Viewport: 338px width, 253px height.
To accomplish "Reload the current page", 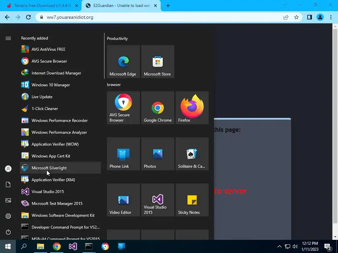I will 28,17.
